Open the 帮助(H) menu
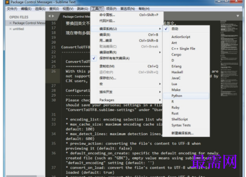Viewport: 246px width, 177px height. [144, 9]
